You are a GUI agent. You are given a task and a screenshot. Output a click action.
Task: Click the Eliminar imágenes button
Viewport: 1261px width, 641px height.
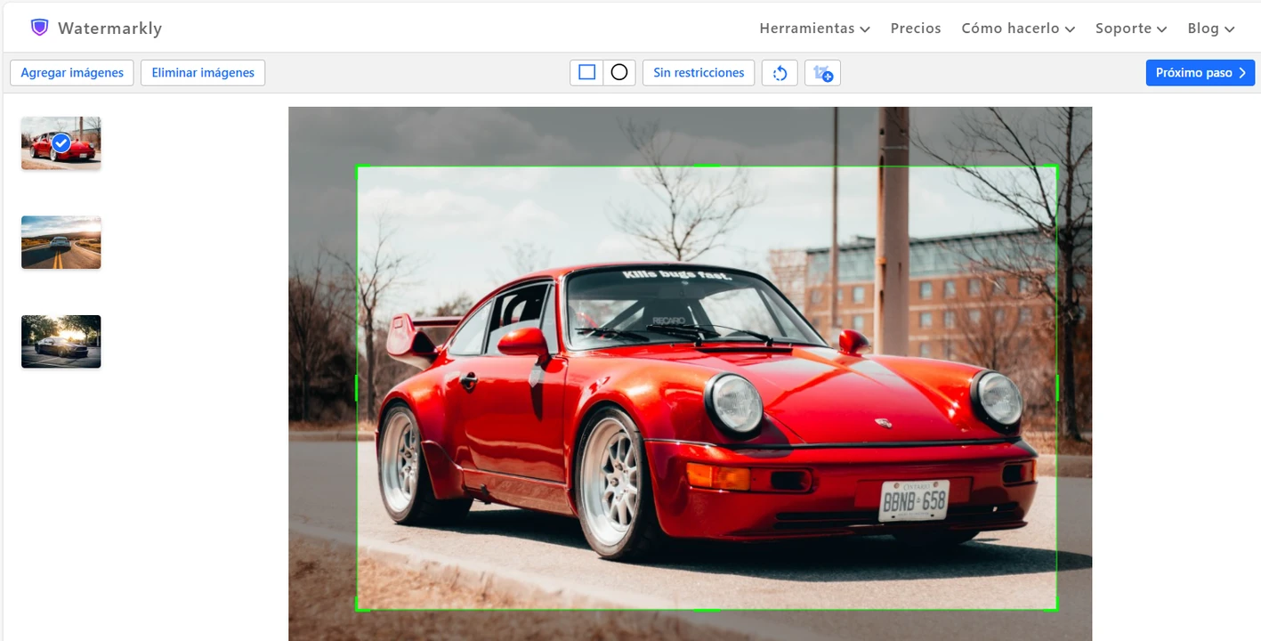(203, 73)
